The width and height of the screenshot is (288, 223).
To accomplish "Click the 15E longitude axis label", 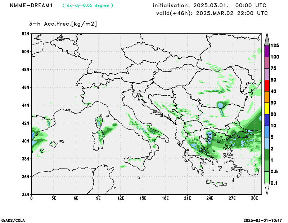I will point(143,198).
